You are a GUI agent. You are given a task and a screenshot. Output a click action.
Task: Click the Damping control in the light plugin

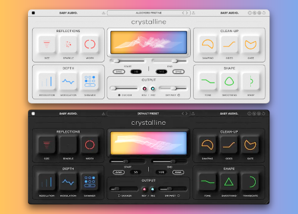[x=208, y=44]
